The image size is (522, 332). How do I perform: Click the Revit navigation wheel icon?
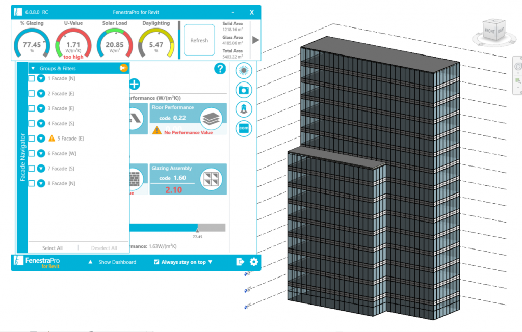pyautogui.click(x=518, y=67)
